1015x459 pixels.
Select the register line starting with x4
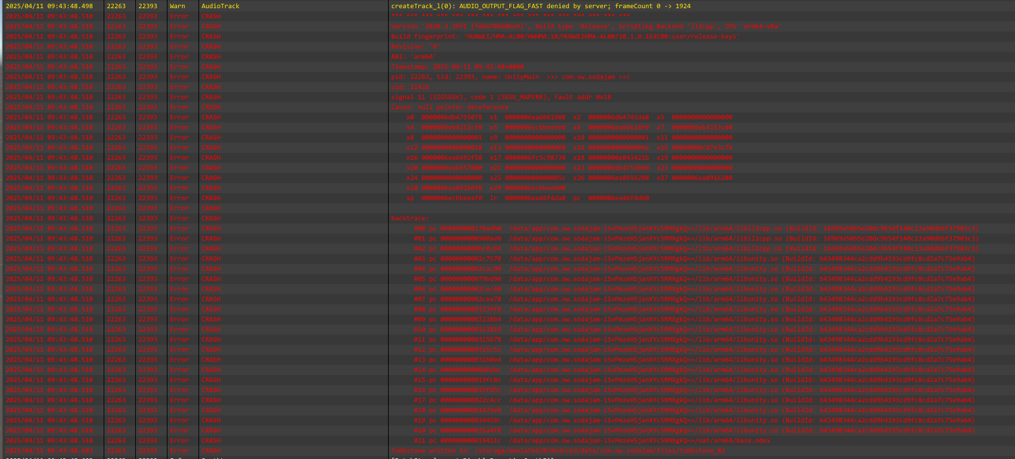tap(569, 128)
